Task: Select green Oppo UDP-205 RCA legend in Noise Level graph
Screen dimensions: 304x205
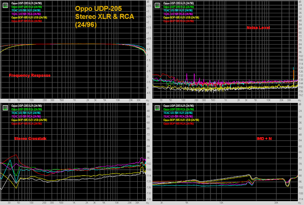Action: [x=179, y=7]
